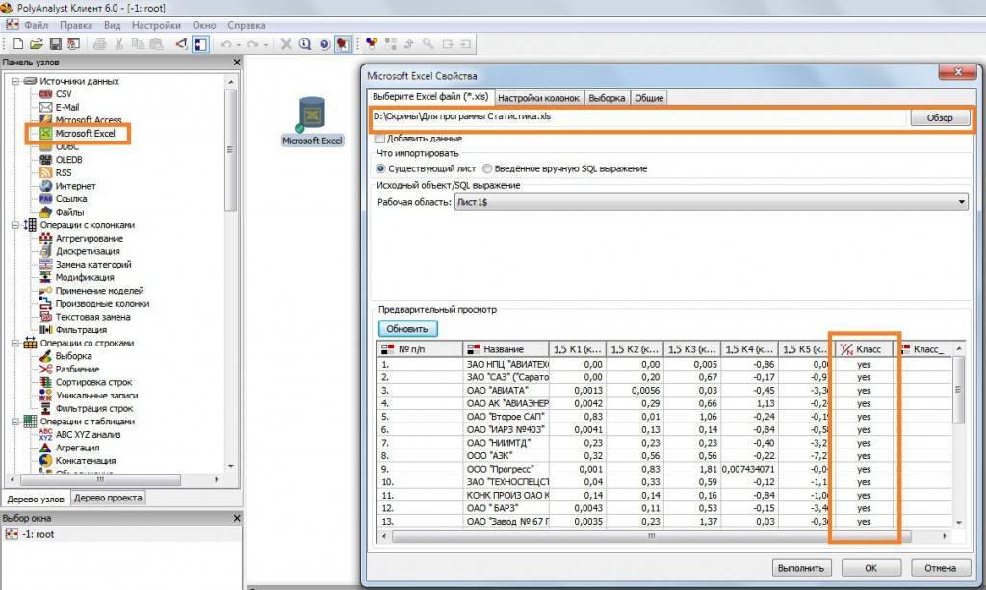The width and height of the screenshot is (986, 590).
Task: Select the Интернет data source node
Action: coord(75,186)
